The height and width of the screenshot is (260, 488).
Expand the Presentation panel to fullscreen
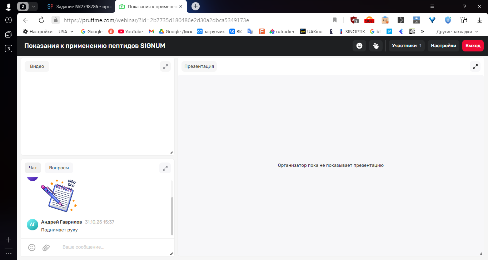click(x=475, y=66)
